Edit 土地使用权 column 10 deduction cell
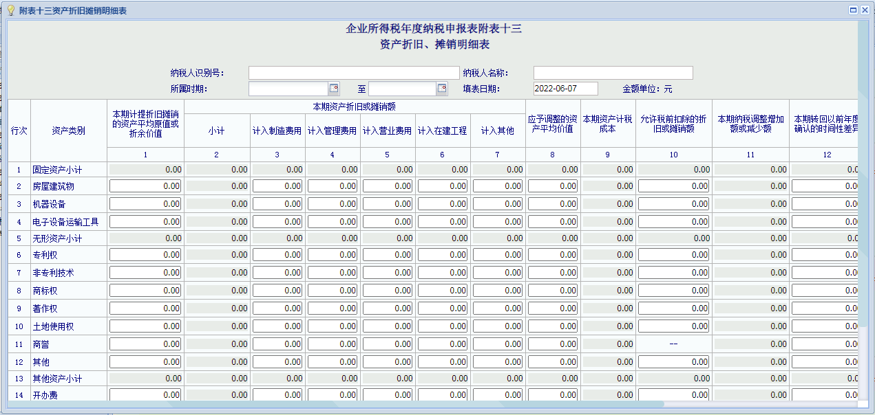 [x=674, y=326]
